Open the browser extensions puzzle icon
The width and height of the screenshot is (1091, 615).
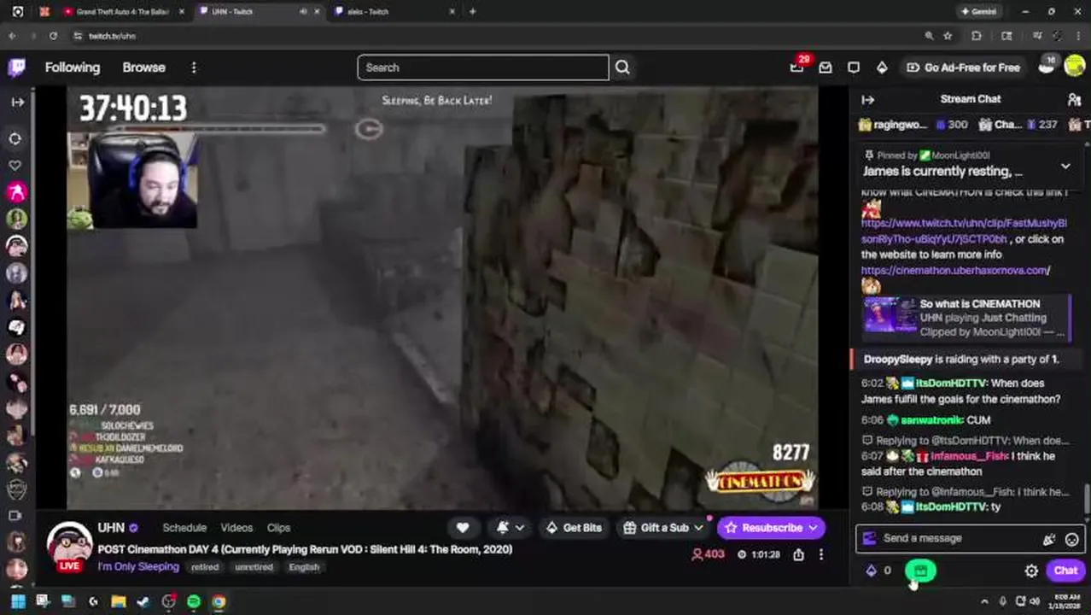point(977,36)
